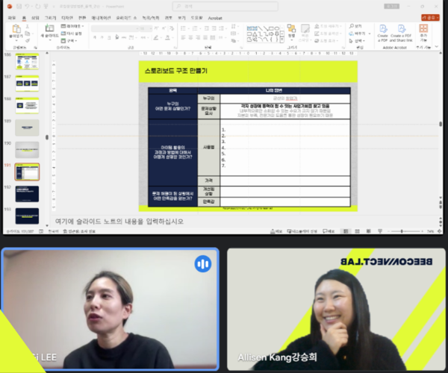Click the Redo arrow icon
This screenshot has height=373, width=448.
point(38,6)
